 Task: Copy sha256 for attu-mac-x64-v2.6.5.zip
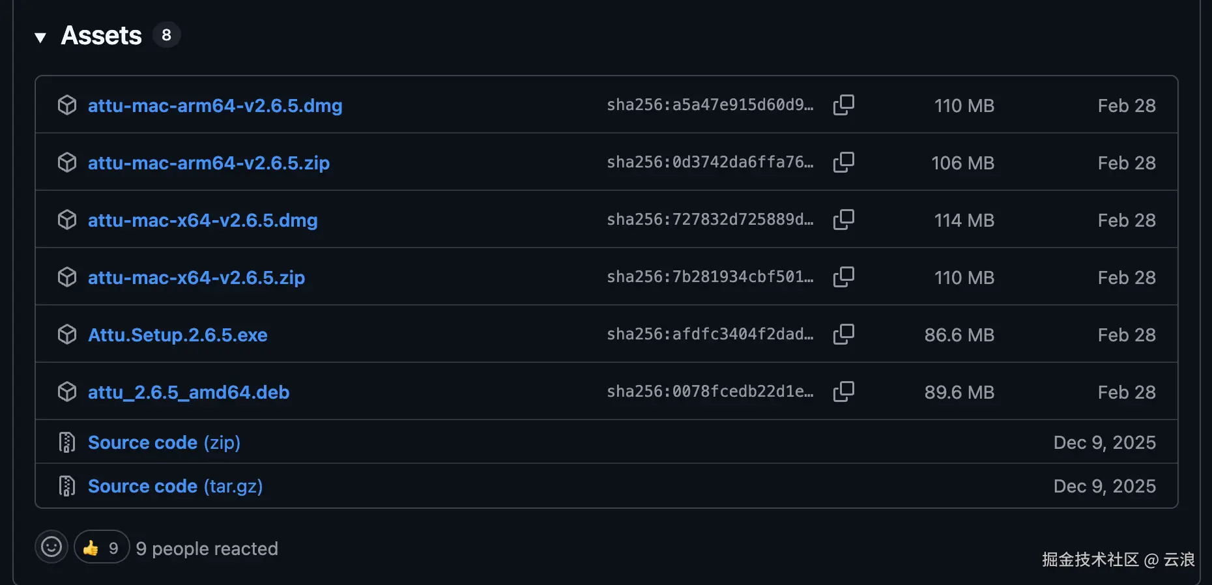click(x=843, y=277)
